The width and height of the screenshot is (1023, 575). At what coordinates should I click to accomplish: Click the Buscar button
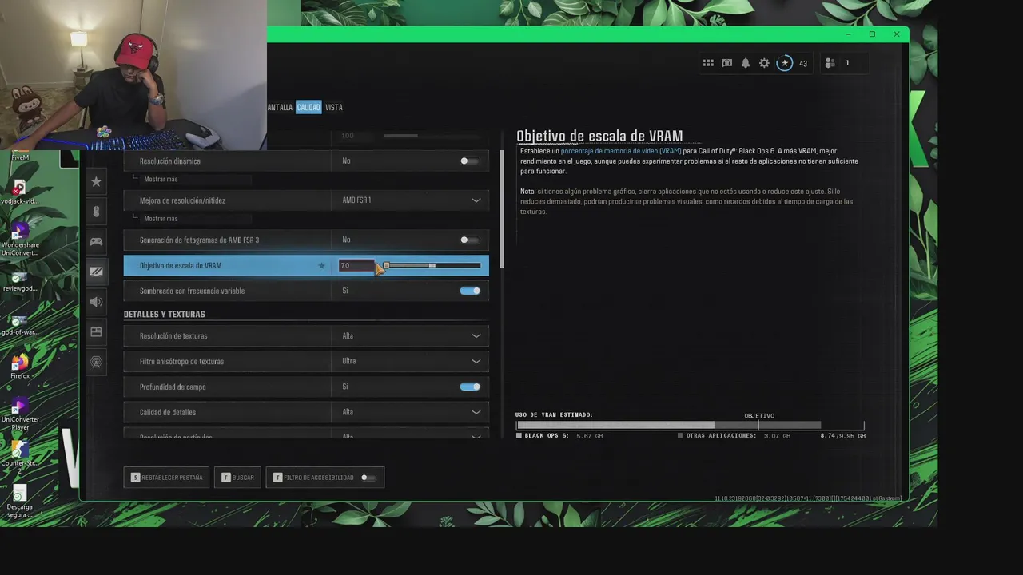[237, 478]
